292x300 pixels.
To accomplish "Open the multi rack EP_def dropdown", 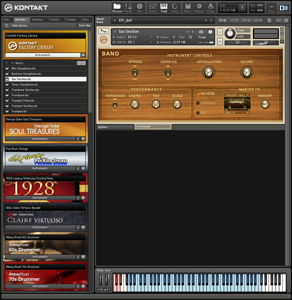I will [x=115, y=21].
